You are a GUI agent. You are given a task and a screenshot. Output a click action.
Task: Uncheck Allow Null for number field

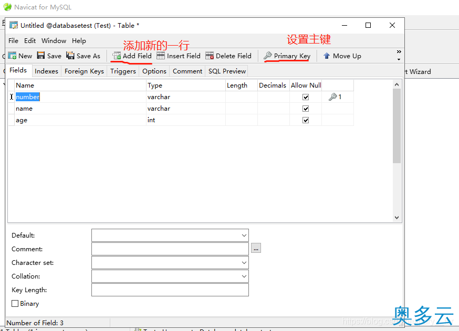coord(306,97)
